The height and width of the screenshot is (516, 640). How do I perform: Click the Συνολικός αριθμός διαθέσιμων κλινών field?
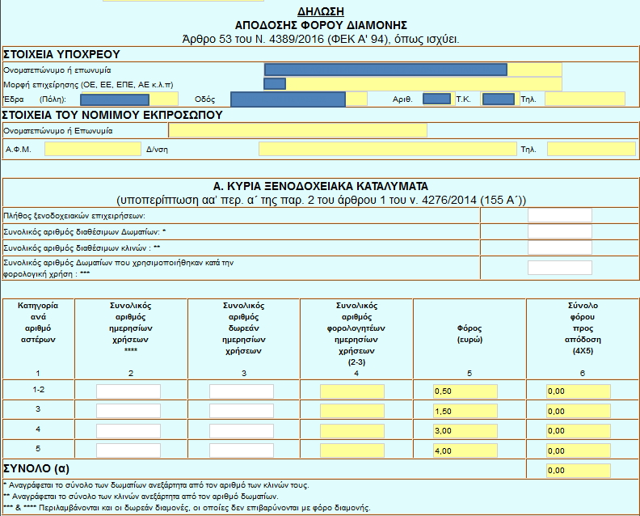559,247
